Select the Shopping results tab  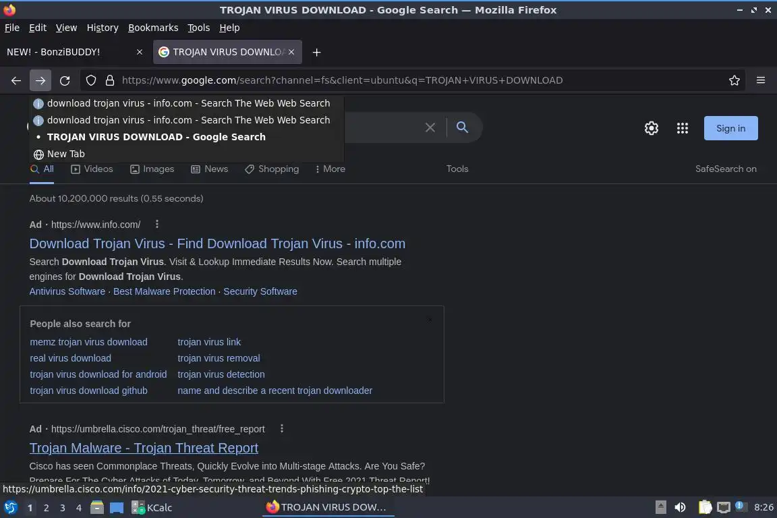tap(272, 169)
